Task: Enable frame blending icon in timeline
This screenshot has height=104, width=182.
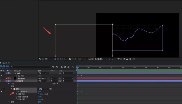Action: 65,67
